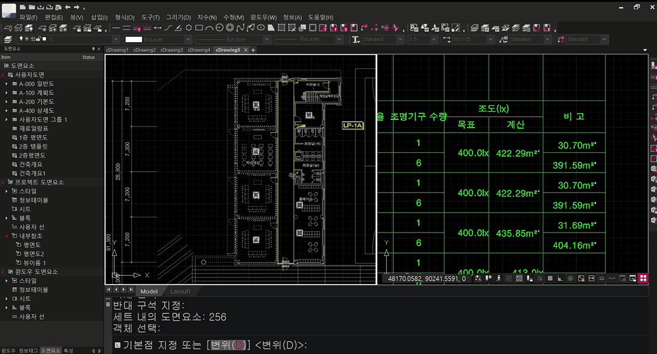Open the 그리기(D) menu
This screenshot has width=657, height=354.
click(178, 17)
